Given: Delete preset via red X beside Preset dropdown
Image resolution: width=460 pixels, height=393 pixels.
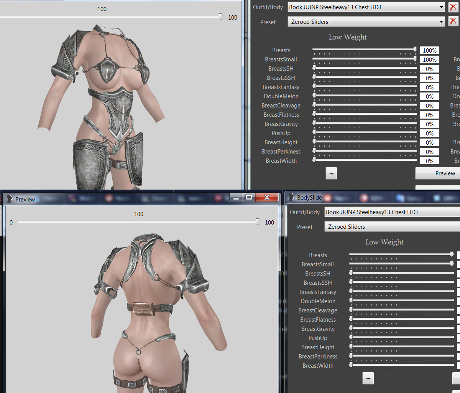Looking at the screenshot, I should coord(453,21).
